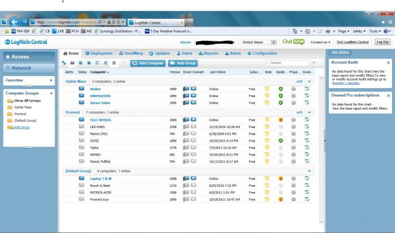This screenshot has height=233, width=395.
Task: Click the Exit LogMeIn Central link
Action: 353,42
